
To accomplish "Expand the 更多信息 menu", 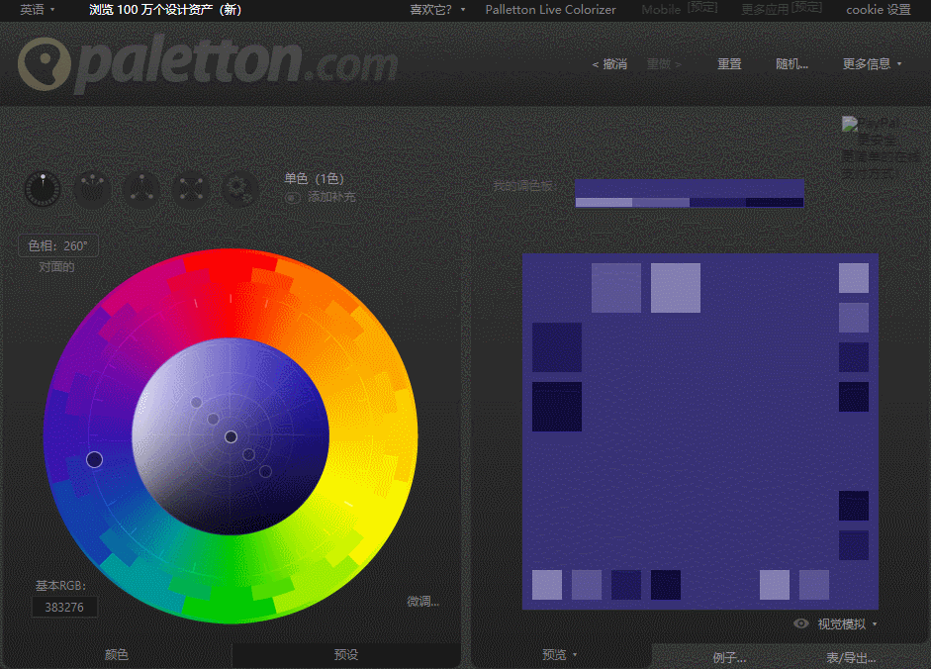I will [872, 63].
